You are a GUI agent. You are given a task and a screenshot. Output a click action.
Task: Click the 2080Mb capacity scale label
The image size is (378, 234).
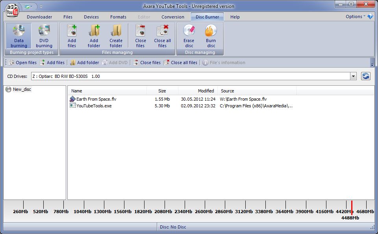point(163,212)
